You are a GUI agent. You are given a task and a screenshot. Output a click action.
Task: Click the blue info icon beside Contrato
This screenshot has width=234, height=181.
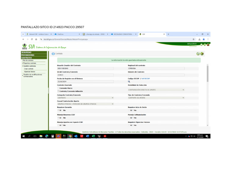pos(53,54)
